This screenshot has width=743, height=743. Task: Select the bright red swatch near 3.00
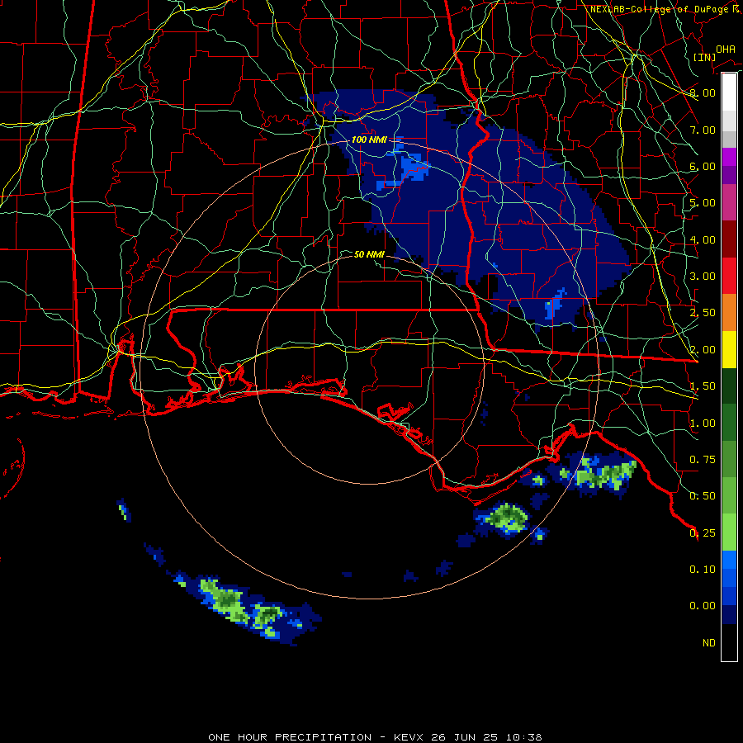point(729,276)
